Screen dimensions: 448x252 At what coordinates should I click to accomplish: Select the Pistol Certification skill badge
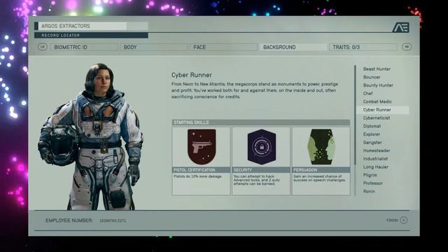tap(202, 147)
